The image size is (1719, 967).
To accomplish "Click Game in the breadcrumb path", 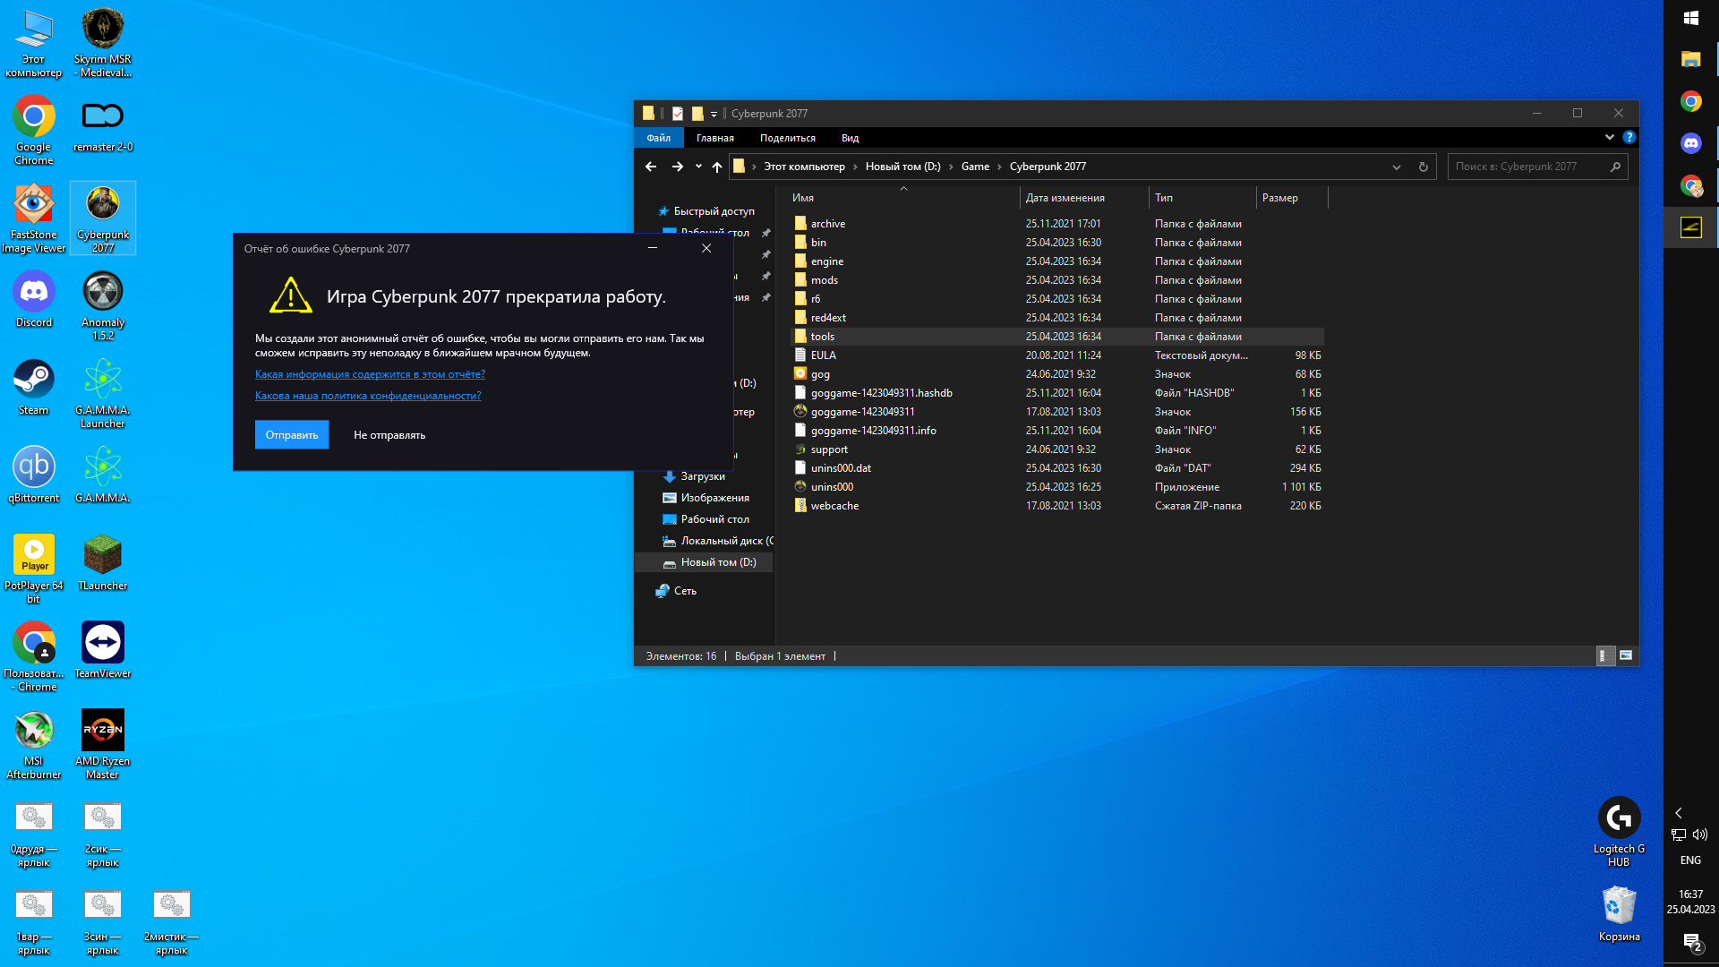I will point(975,167).
